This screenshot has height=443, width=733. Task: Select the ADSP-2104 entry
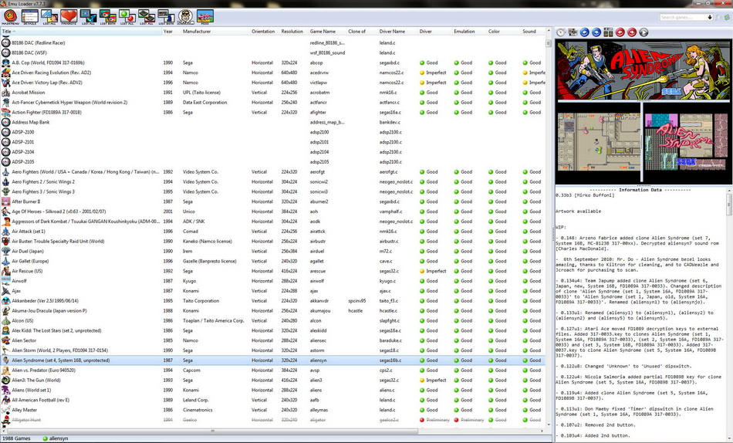tap(272, 152)
